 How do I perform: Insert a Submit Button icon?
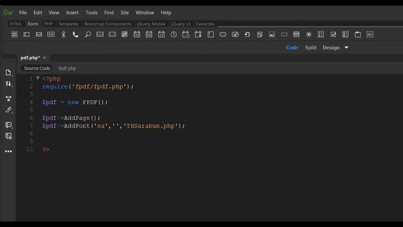tap(235, 35)
